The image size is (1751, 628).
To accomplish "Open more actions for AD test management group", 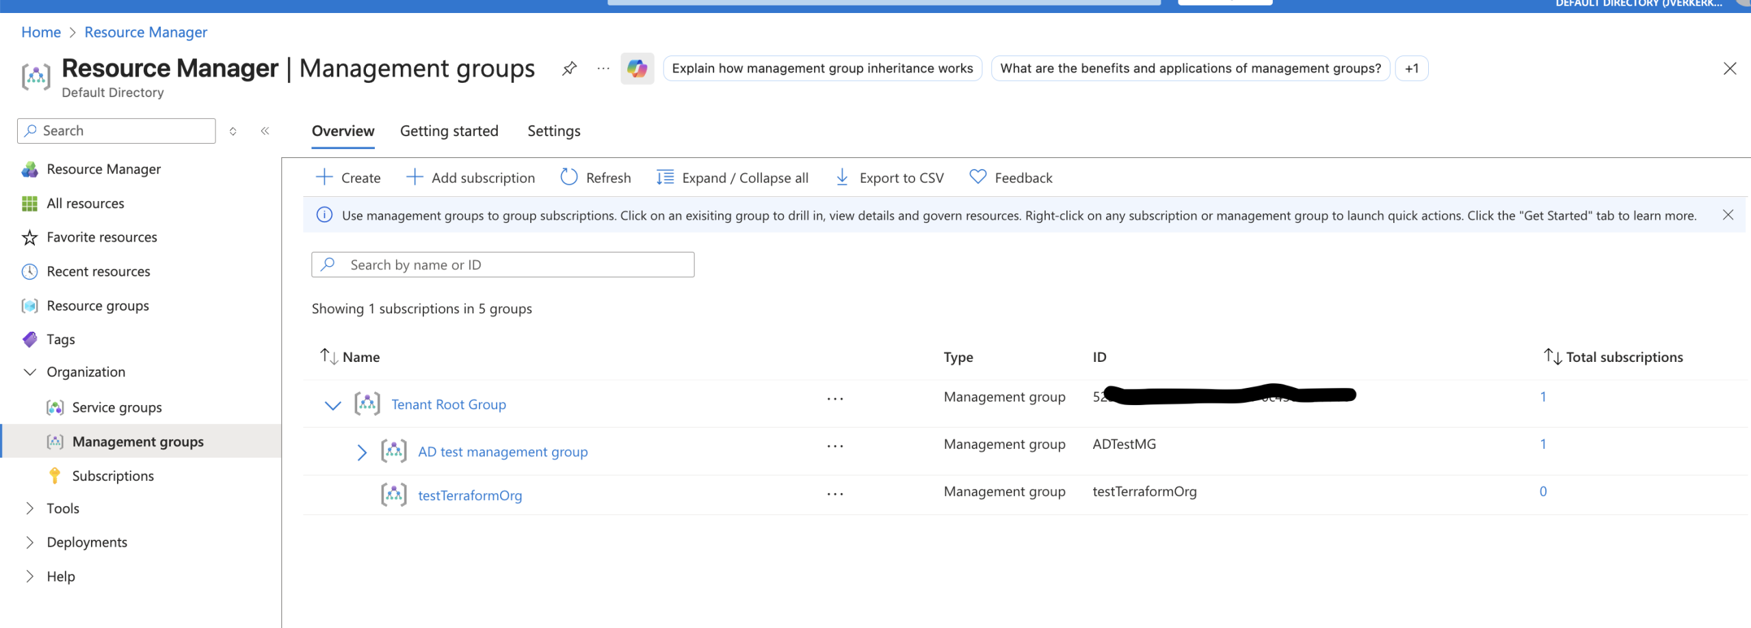I will pyautogui.click(x=835, y=445).
